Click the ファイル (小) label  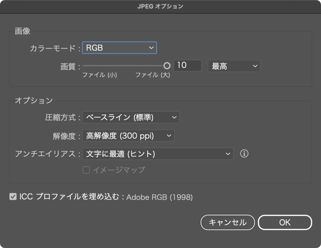click(99, 75)
